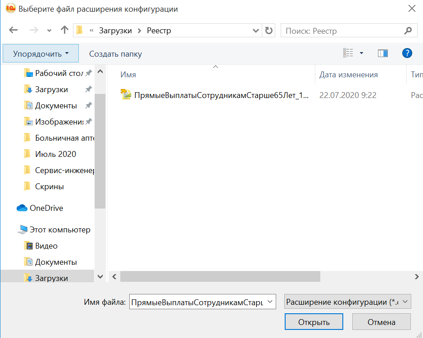The image size is (423, 338).
Task: Click the horizontal scrollbar in file list
Action: coord(220,276)
